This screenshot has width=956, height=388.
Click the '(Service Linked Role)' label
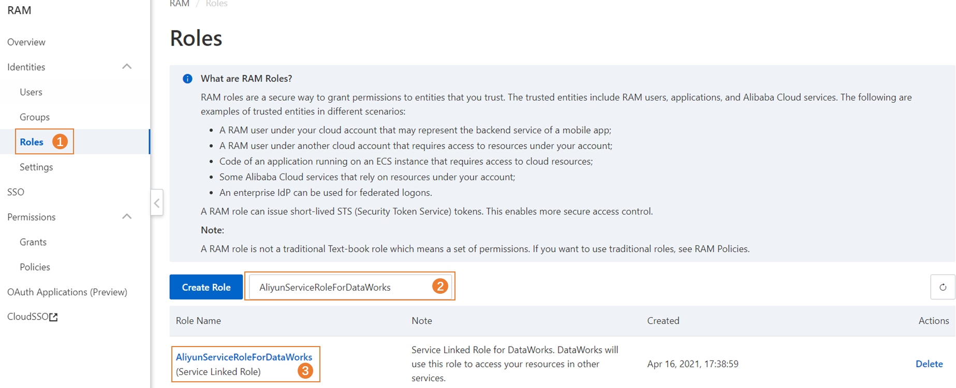[x=218, y=371]
